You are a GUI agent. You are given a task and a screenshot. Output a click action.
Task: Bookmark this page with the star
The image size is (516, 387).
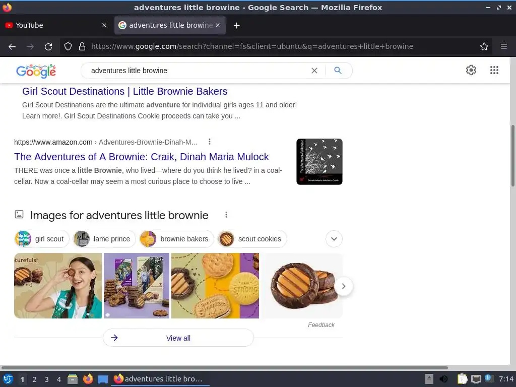pyautogui.click(x=484, y=46)
